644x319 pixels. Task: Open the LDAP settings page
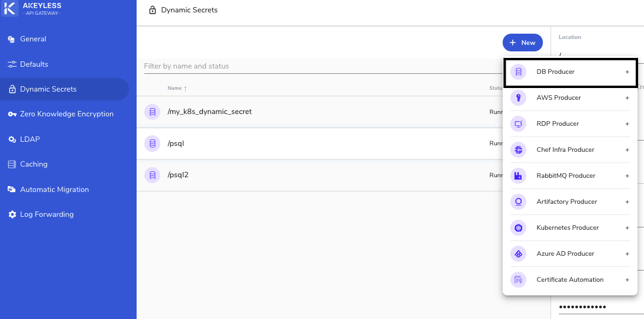64,139
